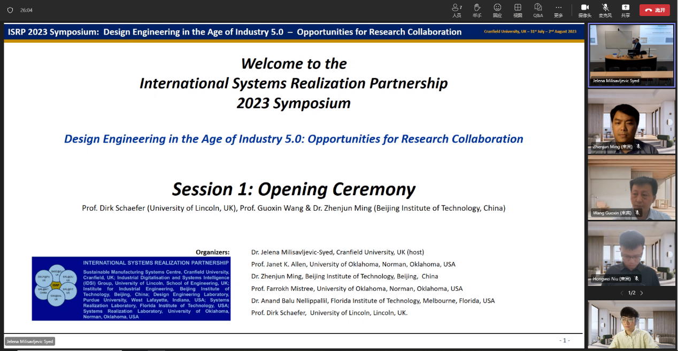Open the reactions (回应) emoji picker

point(497,10)
